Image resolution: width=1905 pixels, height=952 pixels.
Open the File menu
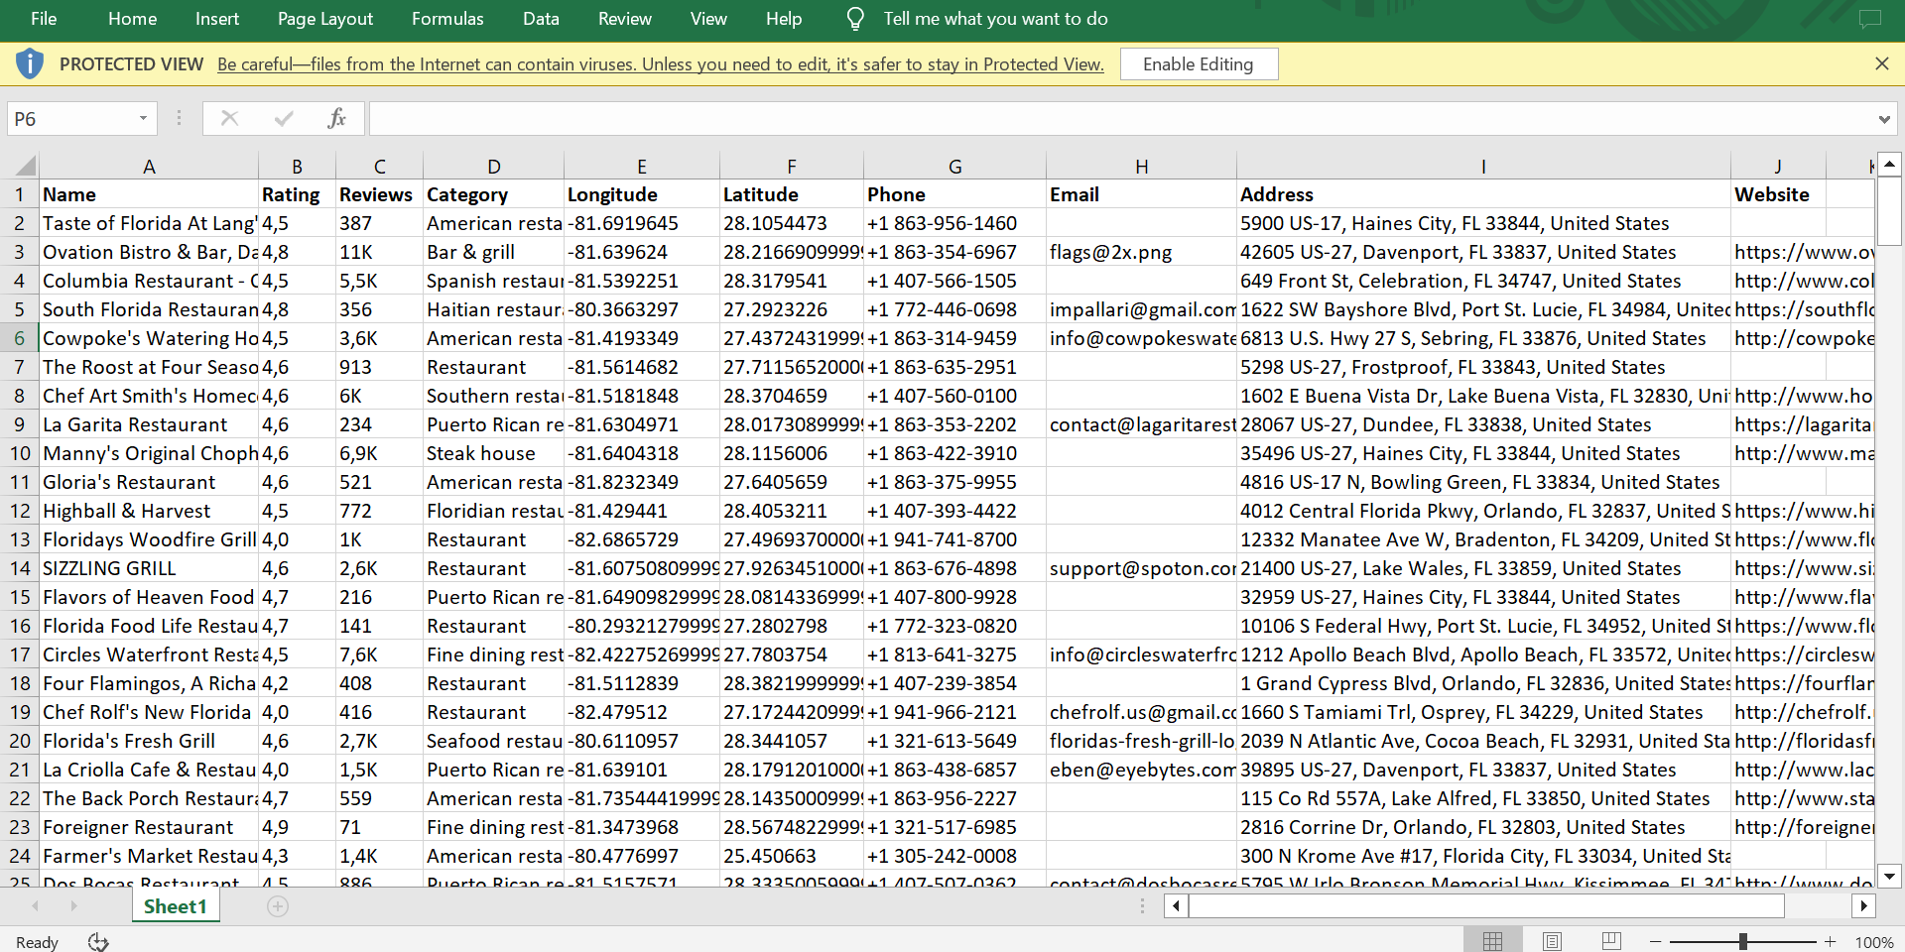[x=44, y=19]
